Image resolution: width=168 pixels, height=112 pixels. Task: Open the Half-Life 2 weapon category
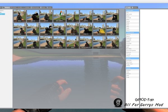(x=2, y=11)
